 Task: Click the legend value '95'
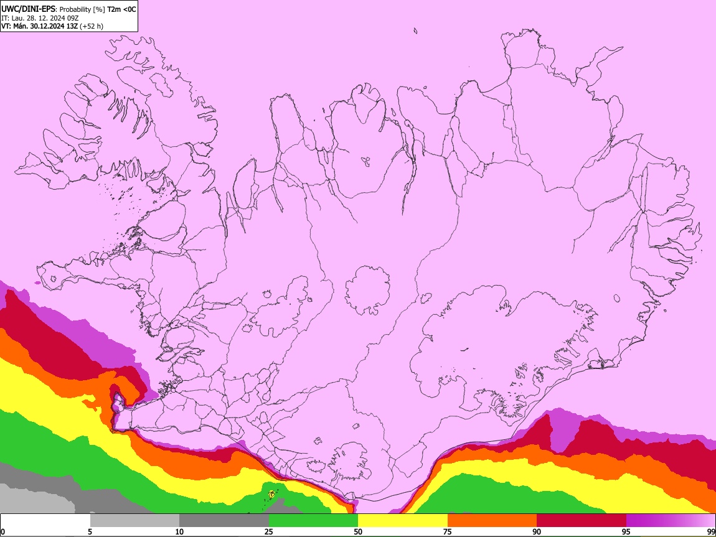[x=626, y=531]
